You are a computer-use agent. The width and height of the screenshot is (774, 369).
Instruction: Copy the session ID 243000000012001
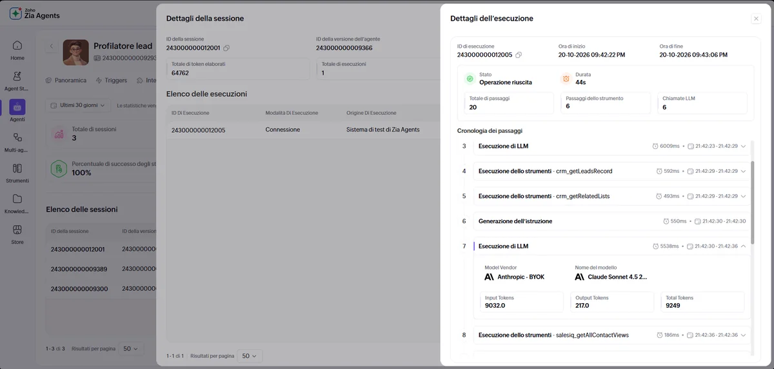click(x=226, y=48)
